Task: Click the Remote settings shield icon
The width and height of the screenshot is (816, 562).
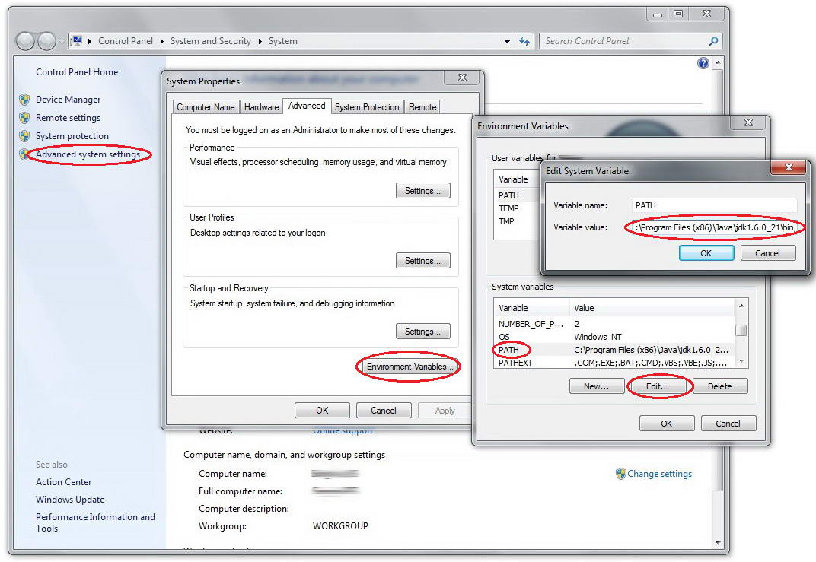Action: click(24, 117)
